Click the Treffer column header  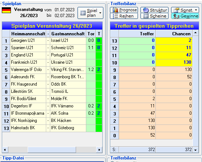pyautogui.click(x=137, y=34)
